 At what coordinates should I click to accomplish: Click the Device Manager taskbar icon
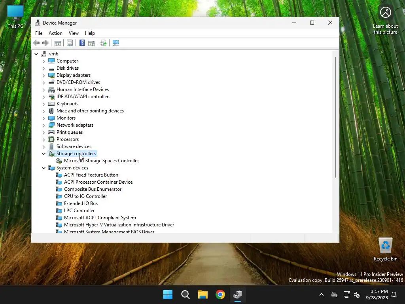click(x=238, y=294)
